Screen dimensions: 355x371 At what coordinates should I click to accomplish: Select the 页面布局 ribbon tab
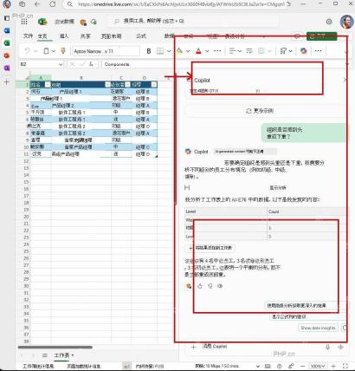[111, 36]
